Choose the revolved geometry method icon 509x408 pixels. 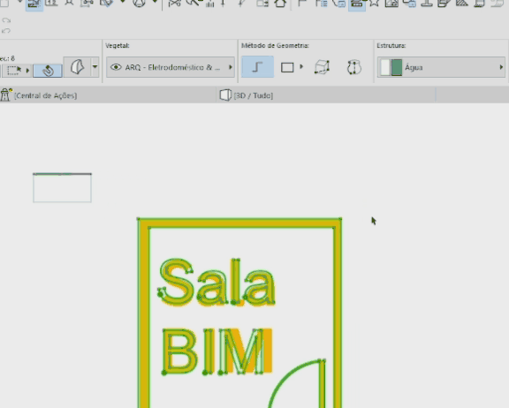353,67
